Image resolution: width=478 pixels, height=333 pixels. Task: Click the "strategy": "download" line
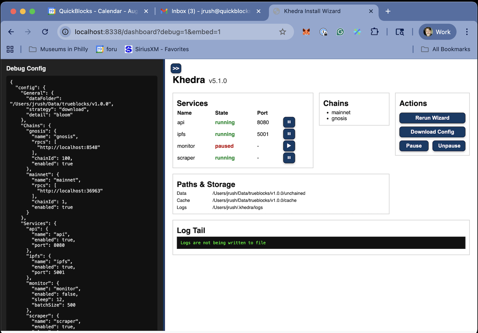point(57,109)
